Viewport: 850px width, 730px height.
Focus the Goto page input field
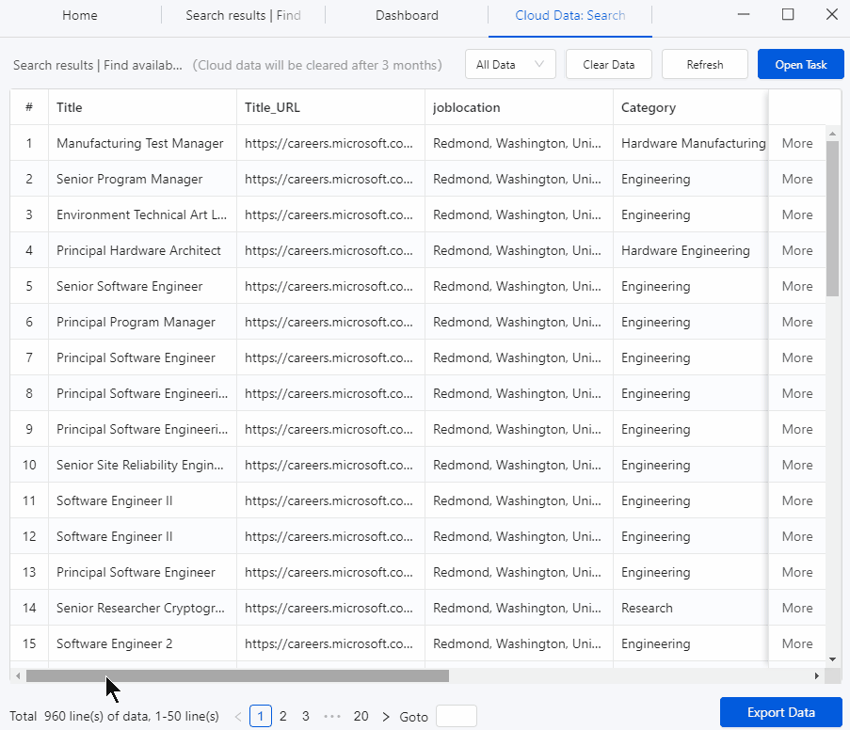457,717
